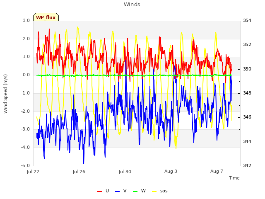Click the Aug 3 x-axis tick label

tap(171, 171)
